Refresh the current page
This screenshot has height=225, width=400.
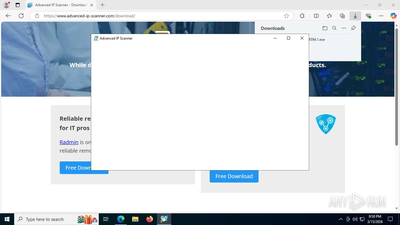pyautogui.click(x=21, y=16)
